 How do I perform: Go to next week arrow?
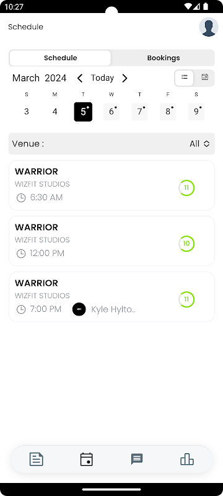click(125, 78)
